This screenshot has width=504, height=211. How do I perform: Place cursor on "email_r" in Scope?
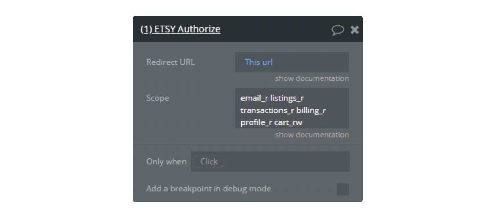pos(254,98)
